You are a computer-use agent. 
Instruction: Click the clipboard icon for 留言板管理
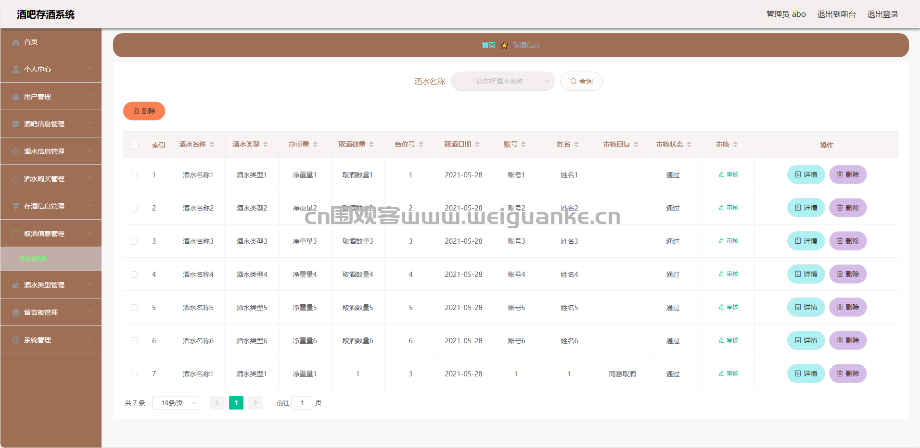pos(16,313)
